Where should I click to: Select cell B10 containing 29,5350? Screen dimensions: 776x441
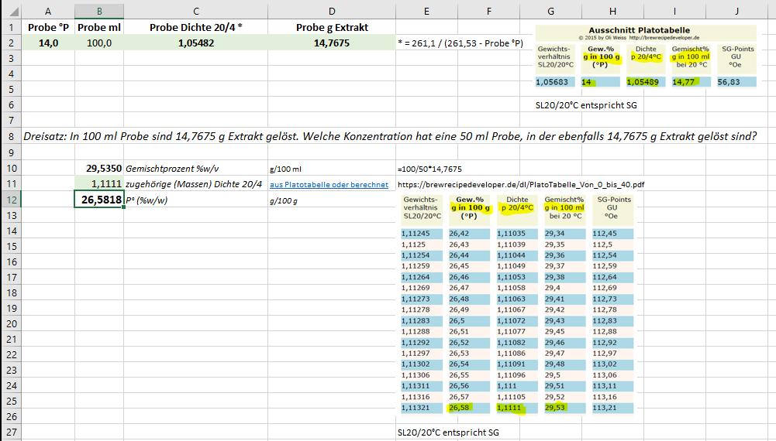point(99,169)
